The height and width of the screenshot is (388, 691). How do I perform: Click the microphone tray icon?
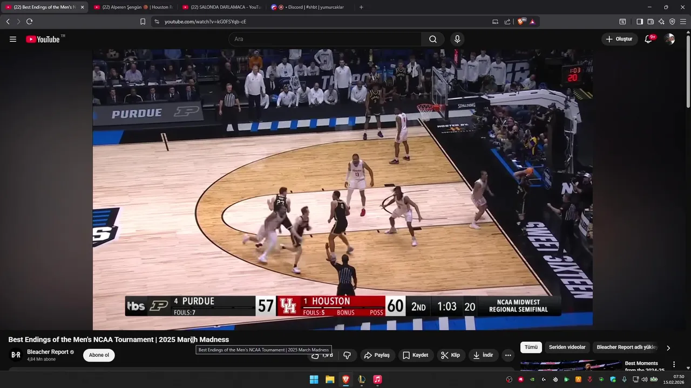coord(625,379)
